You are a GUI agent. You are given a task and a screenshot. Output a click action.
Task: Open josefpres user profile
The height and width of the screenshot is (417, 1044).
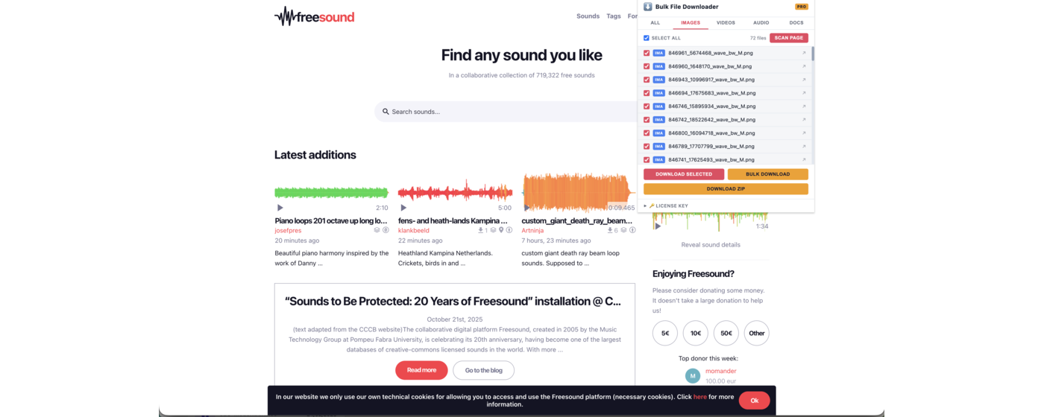click(288, 231)
